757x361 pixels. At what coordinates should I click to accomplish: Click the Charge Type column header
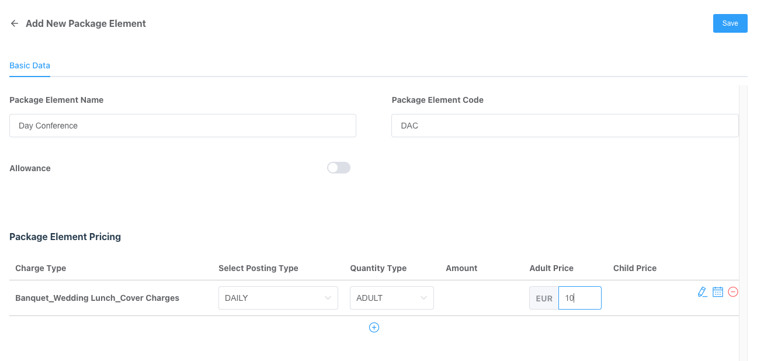pyautogui.click(x=41, y=268)
